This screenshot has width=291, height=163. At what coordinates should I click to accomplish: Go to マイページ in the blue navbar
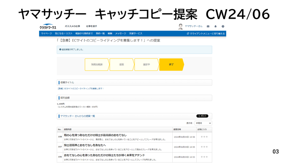tap(46, 33)
